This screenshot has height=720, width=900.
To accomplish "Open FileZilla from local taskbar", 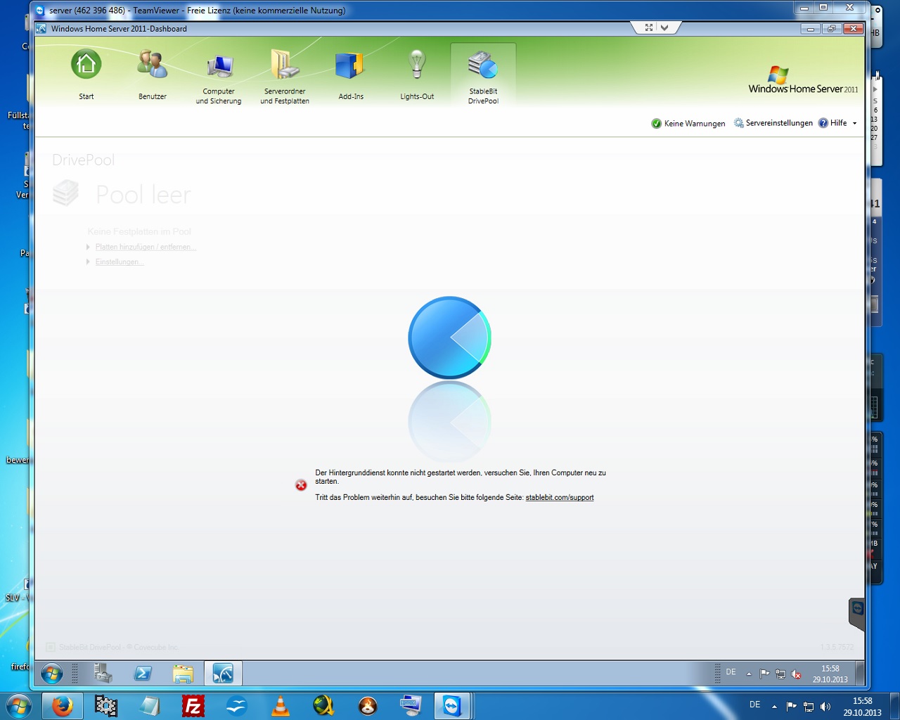I will 193,706.
